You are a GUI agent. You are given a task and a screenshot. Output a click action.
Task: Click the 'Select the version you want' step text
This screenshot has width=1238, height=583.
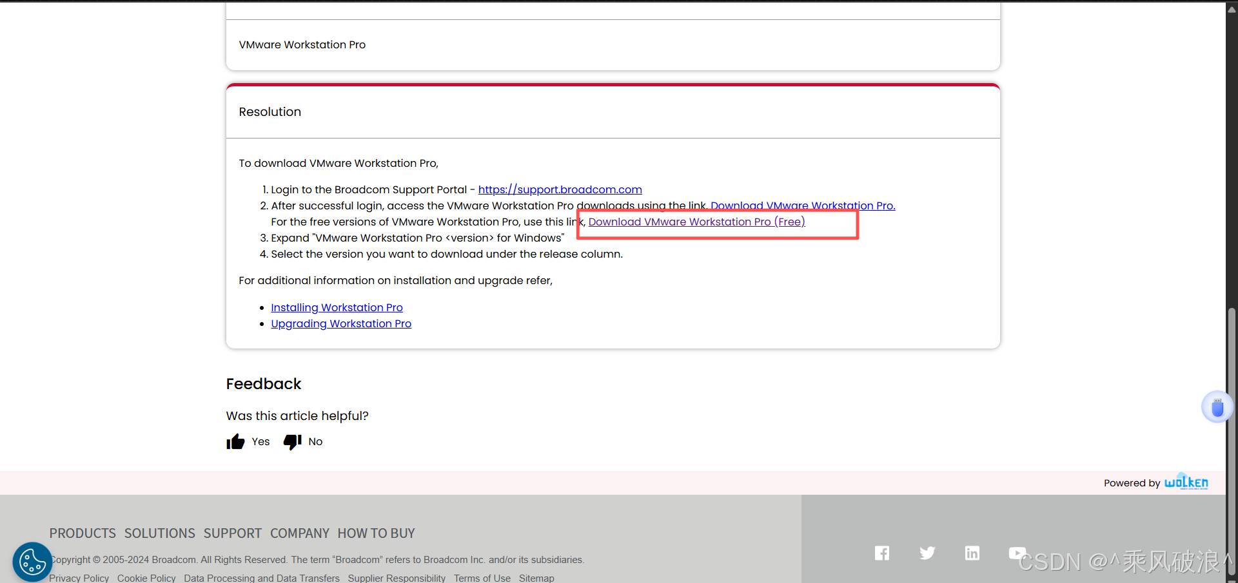[x=447, y=254]
